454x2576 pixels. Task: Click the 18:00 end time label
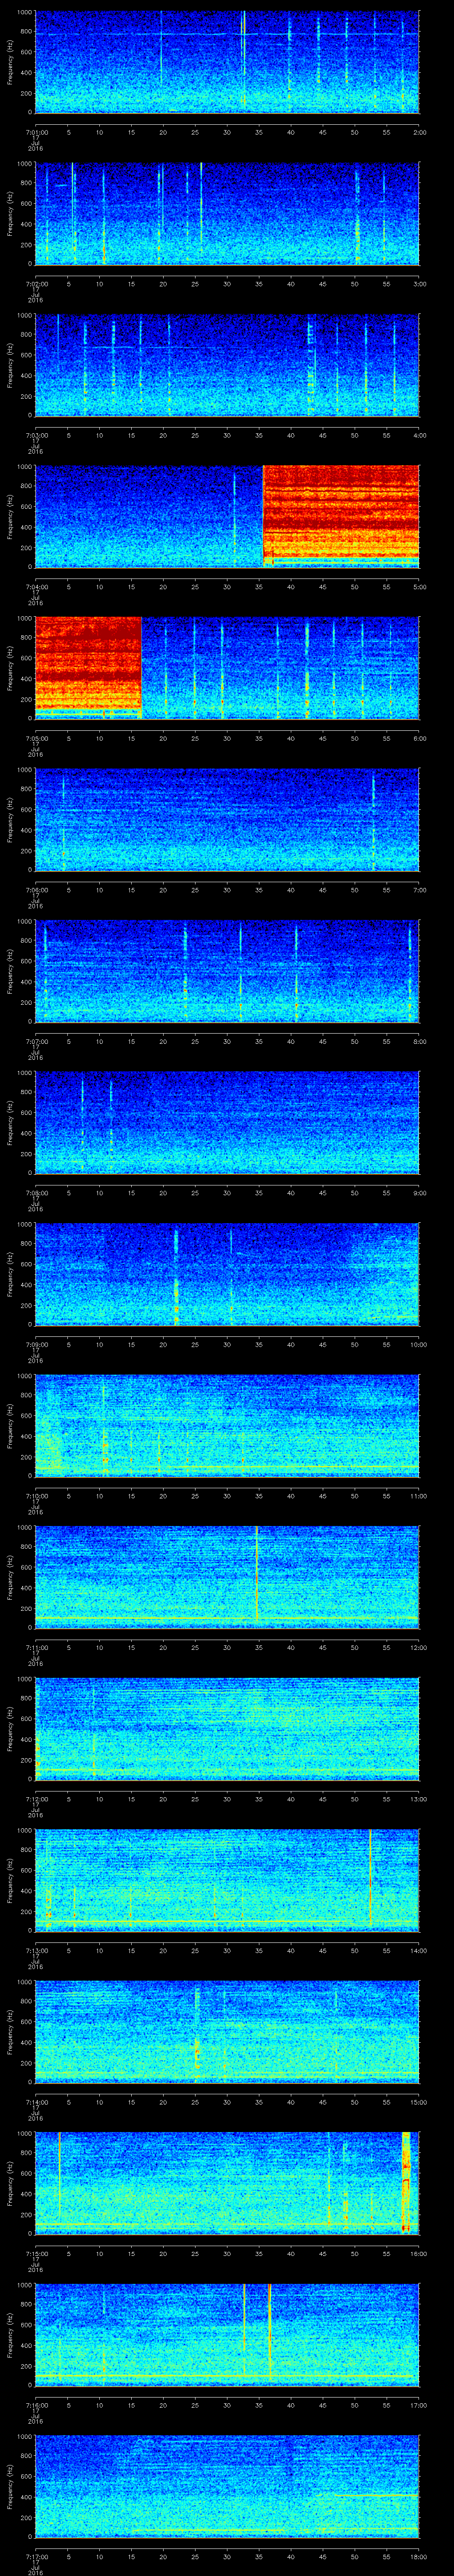(418, 2556)
